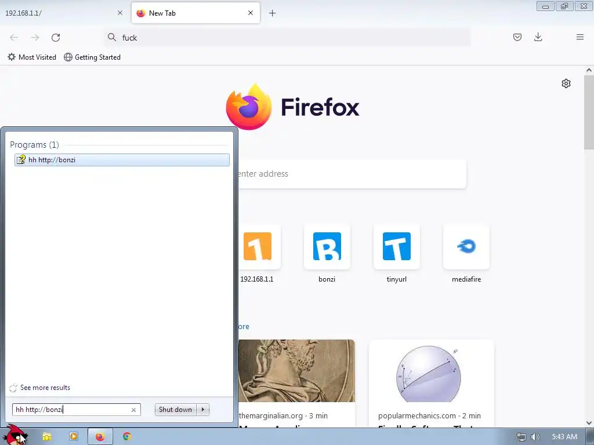The image size is (594, 445).
Task: Close the 192.168.1.1/ tab
Action: pyautogui.click(x=119, y=13)
